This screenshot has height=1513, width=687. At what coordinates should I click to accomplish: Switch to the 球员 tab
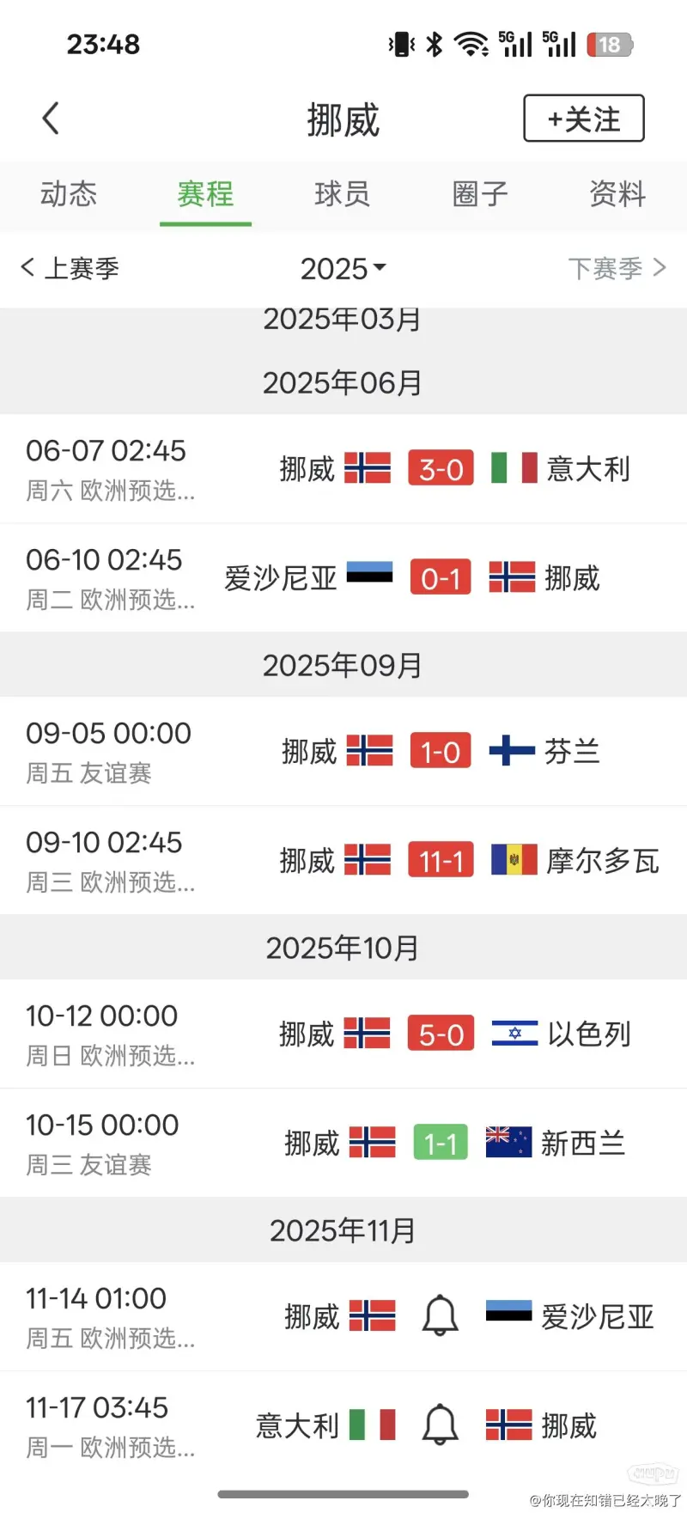pos(343,194)
